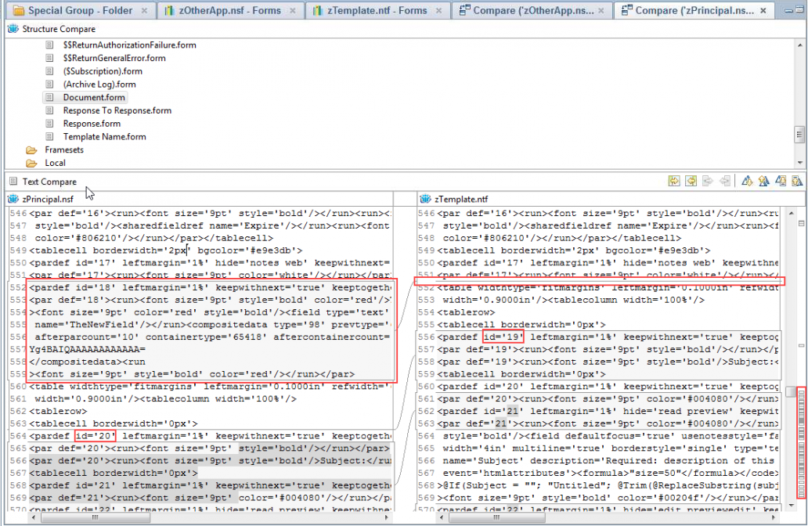Click the Structure Compare vertical scrollbar thumb
This screenshot has height=526, width=808.
(x=799, y=135)
